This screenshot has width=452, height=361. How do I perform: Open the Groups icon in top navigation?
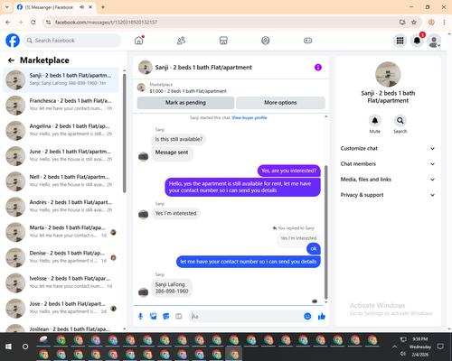pyautogui.click(x=266, y=41)
